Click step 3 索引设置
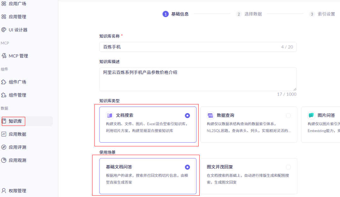Screen dimensions: 340x197 coord(322,14)
